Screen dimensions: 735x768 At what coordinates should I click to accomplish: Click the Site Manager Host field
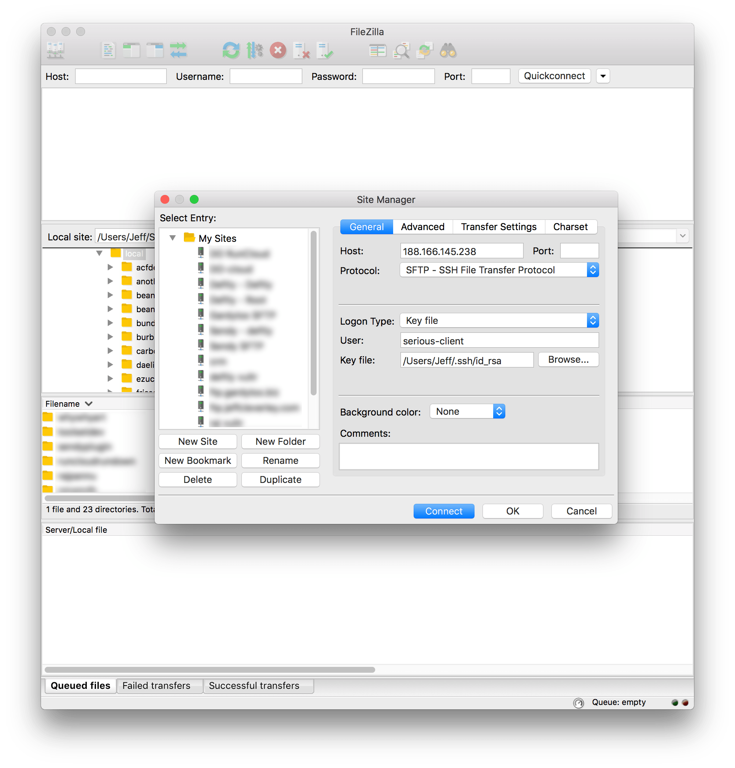tap(462, 251)
